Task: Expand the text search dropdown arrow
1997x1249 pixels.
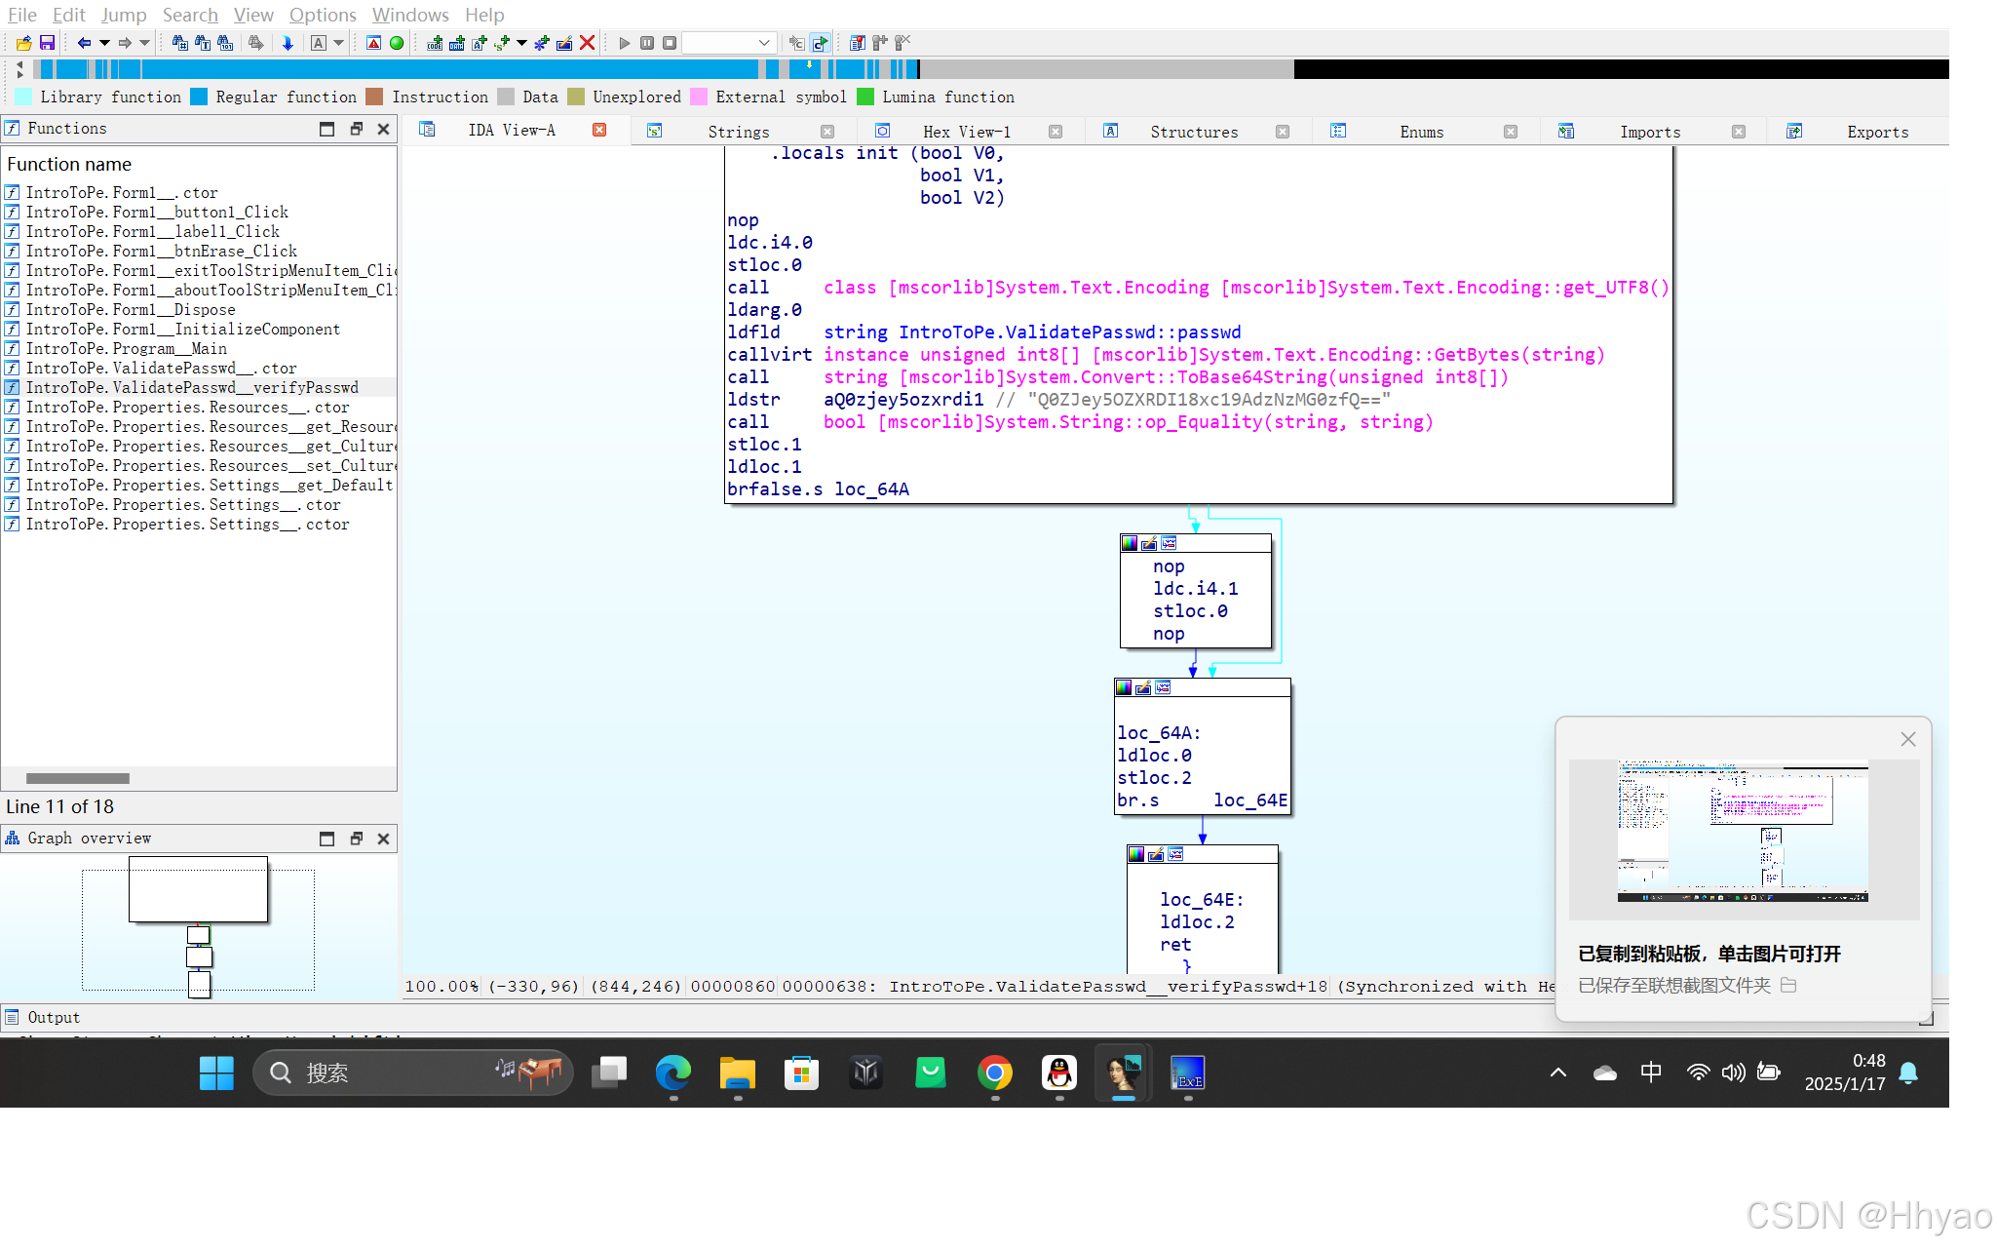Action: coord(339,43)
